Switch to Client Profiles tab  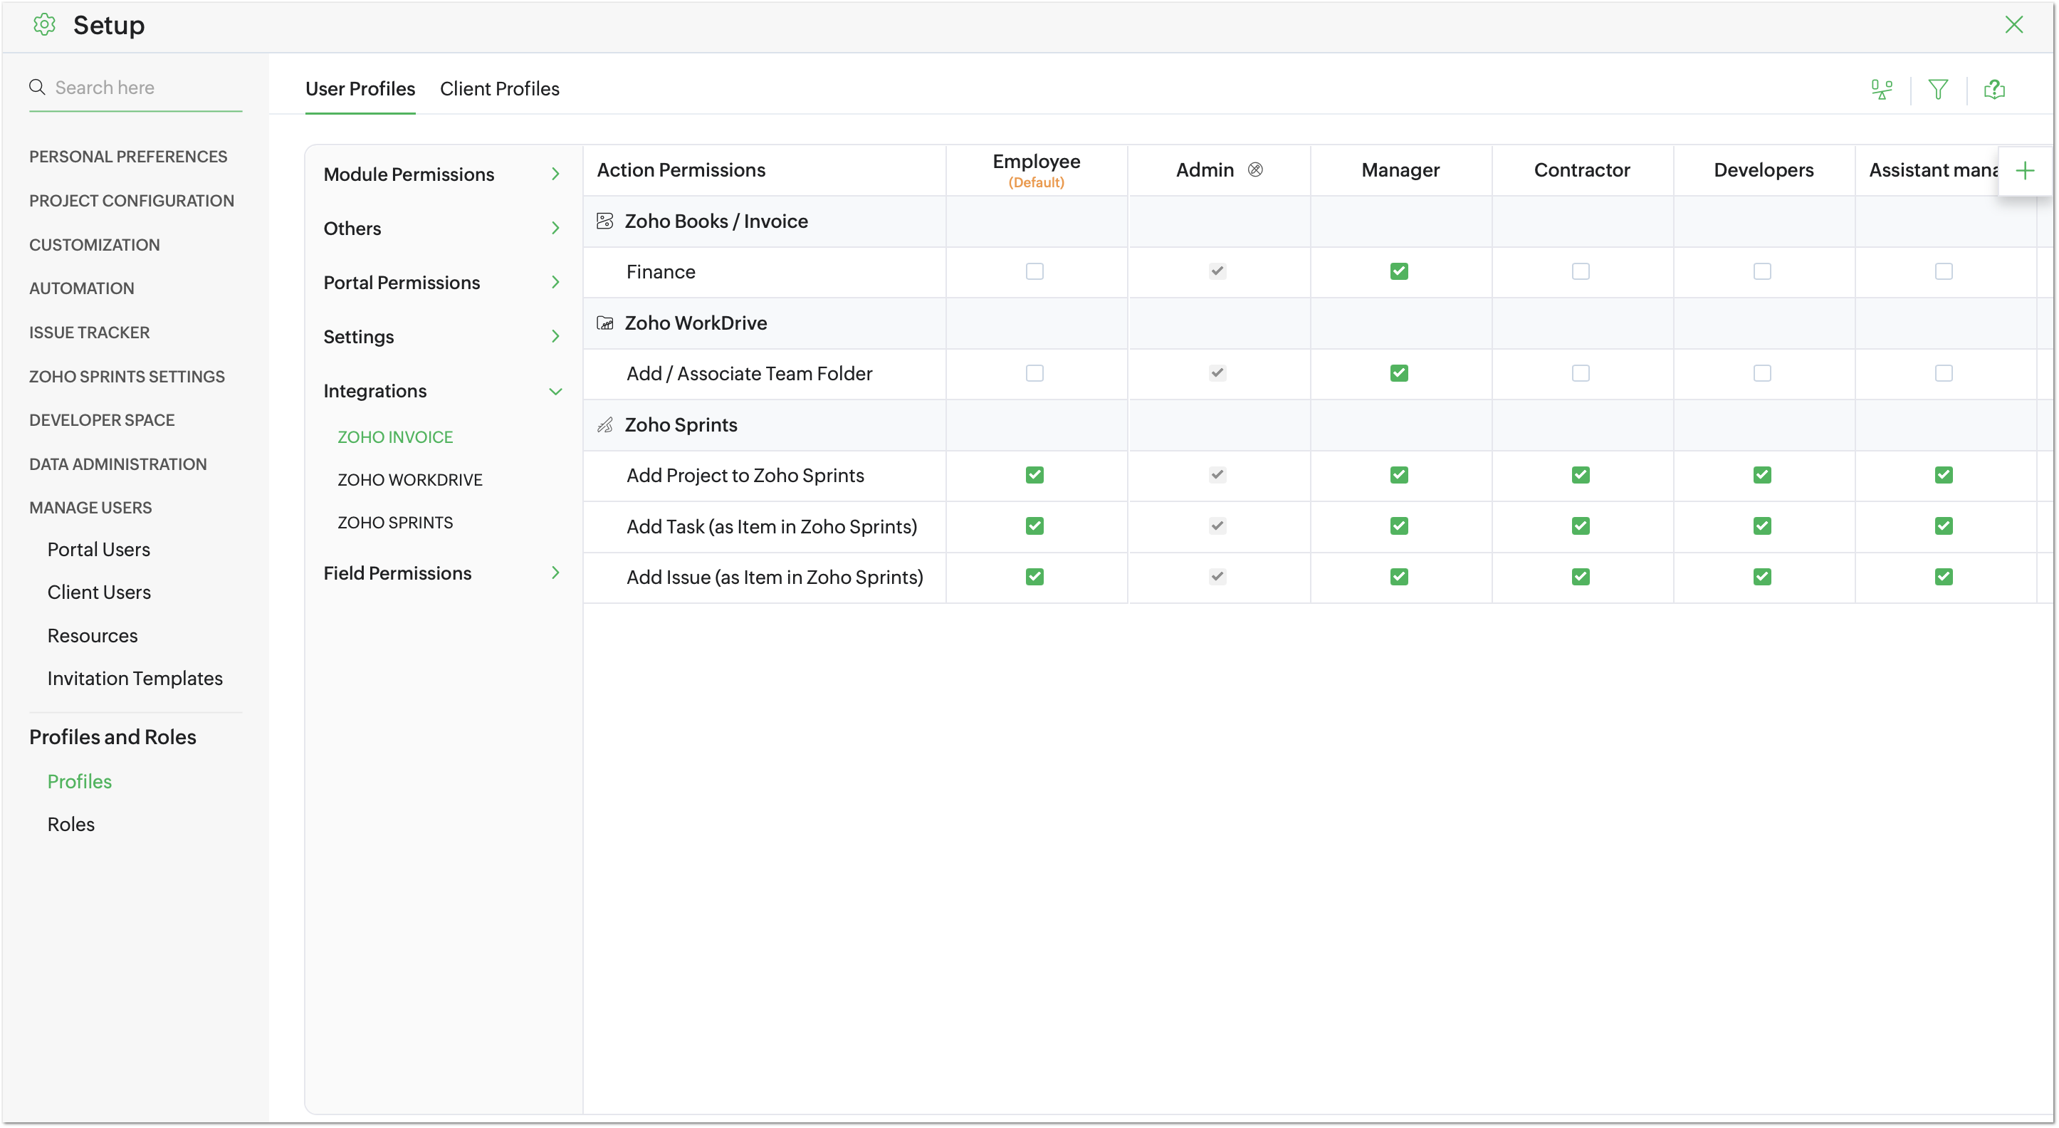click(x=499, y=89)
